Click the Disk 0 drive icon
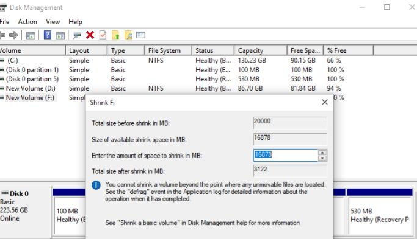417x239 pixels. pyautogui.click(x=5, y=193)
